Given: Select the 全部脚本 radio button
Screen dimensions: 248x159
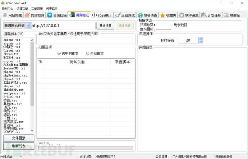Looking at the screenshot, I should [88, 53].
